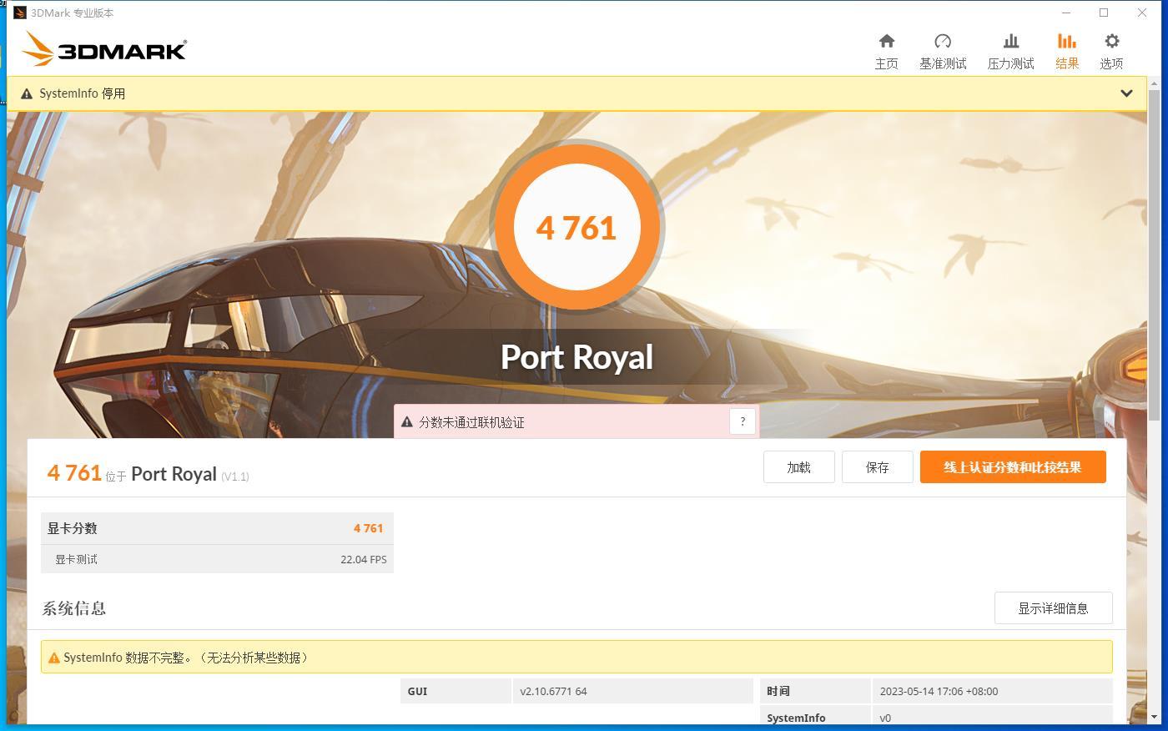Click the 显卡分数 score row

pos(217,528)
